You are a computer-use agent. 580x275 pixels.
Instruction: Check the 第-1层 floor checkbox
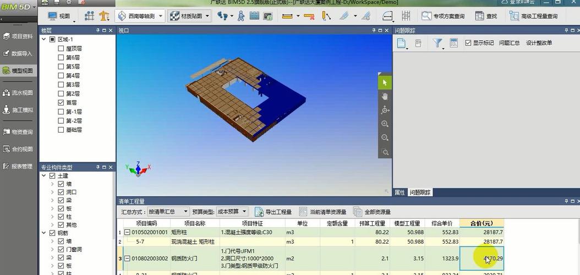[61, 111]
